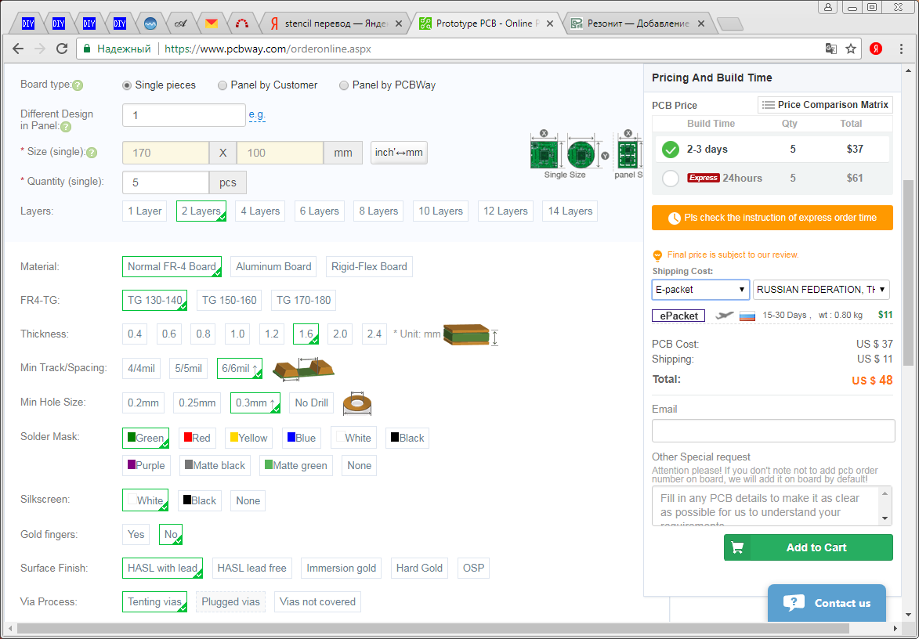Select the Blue solder mask color

[x=301, y=438]
